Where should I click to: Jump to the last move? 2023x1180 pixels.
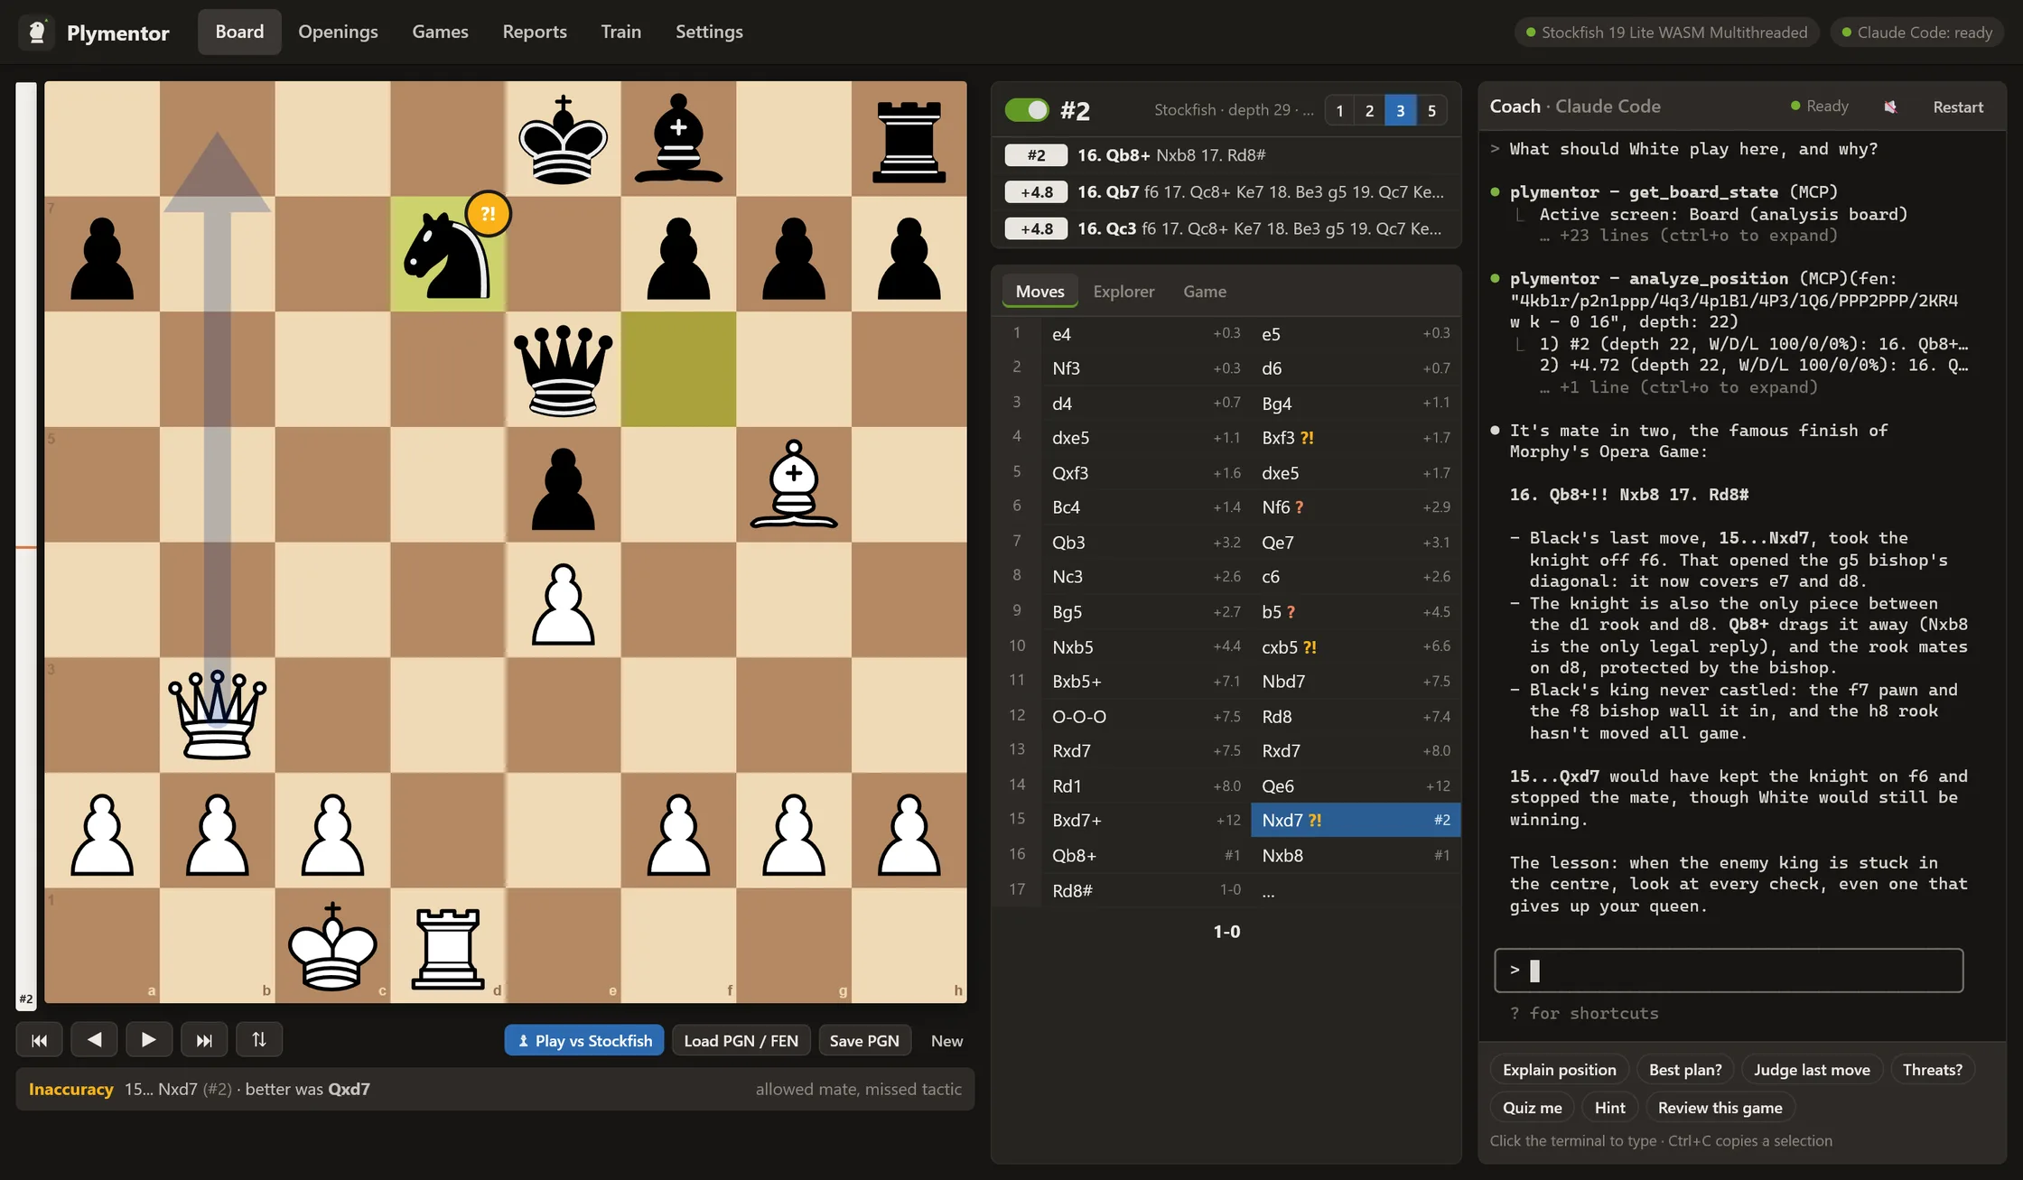click(204, 1040)
